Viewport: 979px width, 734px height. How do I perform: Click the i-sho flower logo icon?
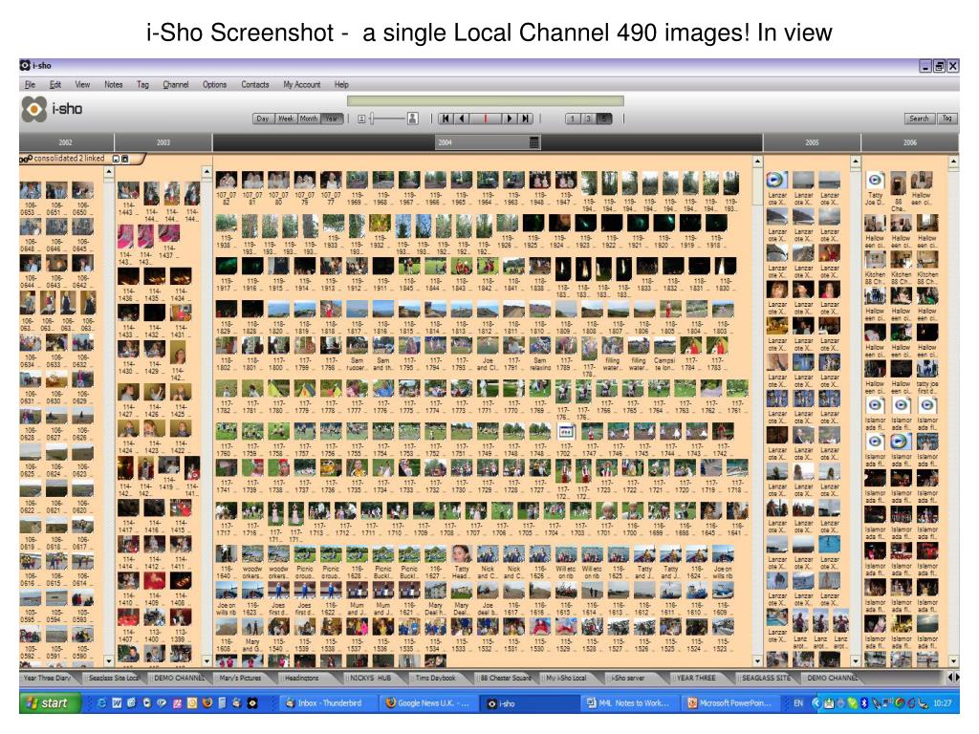[34, 109]
